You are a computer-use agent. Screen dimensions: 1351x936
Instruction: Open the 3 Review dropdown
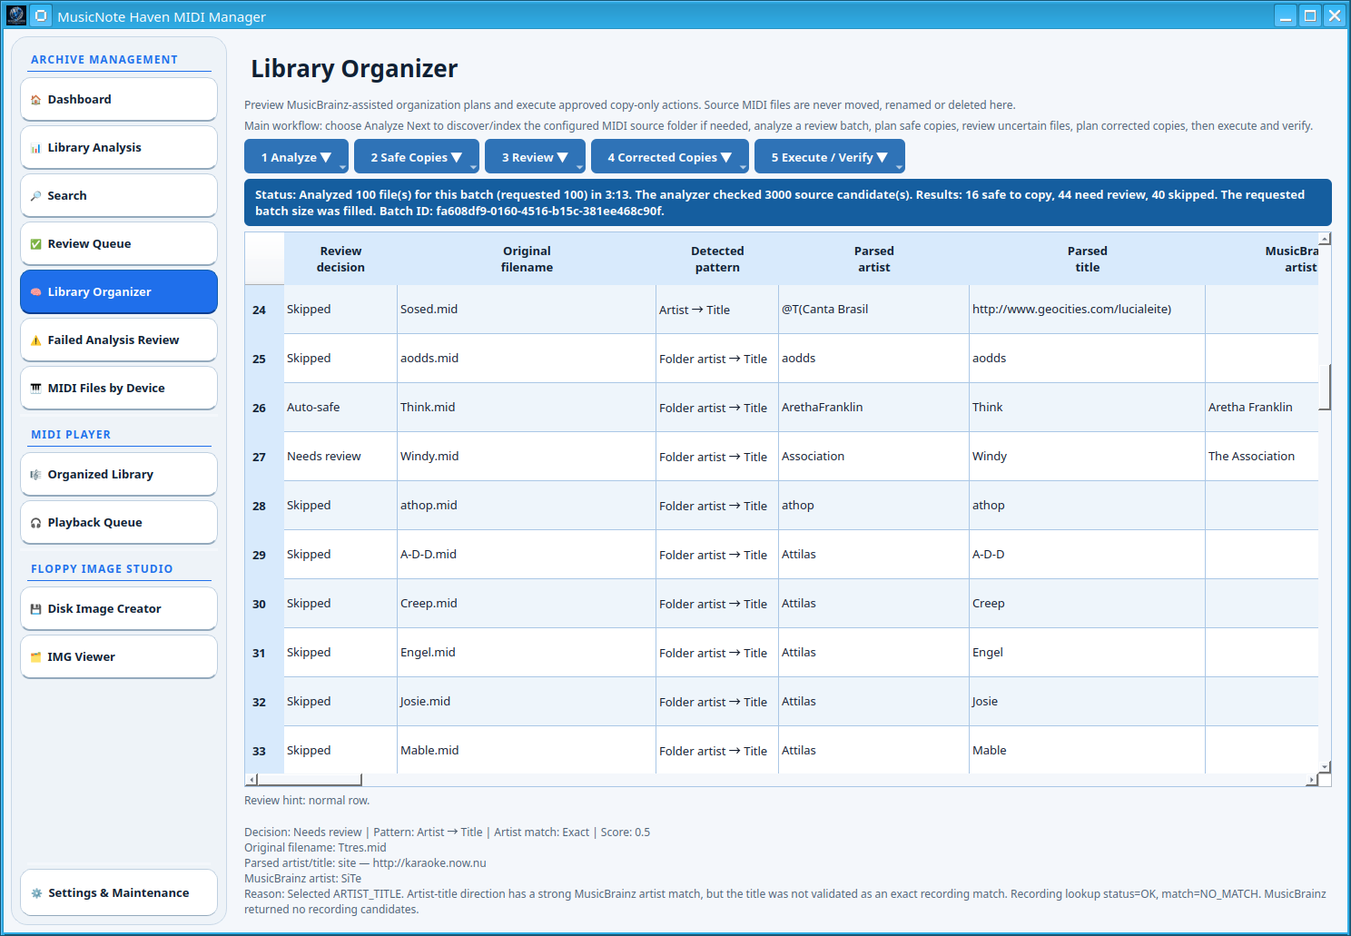click(x=535, y=156)
